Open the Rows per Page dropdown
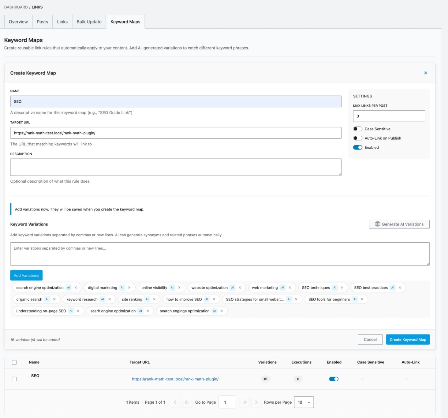The image size is (448, 418). pyautogui.click(x=304, y=402)
